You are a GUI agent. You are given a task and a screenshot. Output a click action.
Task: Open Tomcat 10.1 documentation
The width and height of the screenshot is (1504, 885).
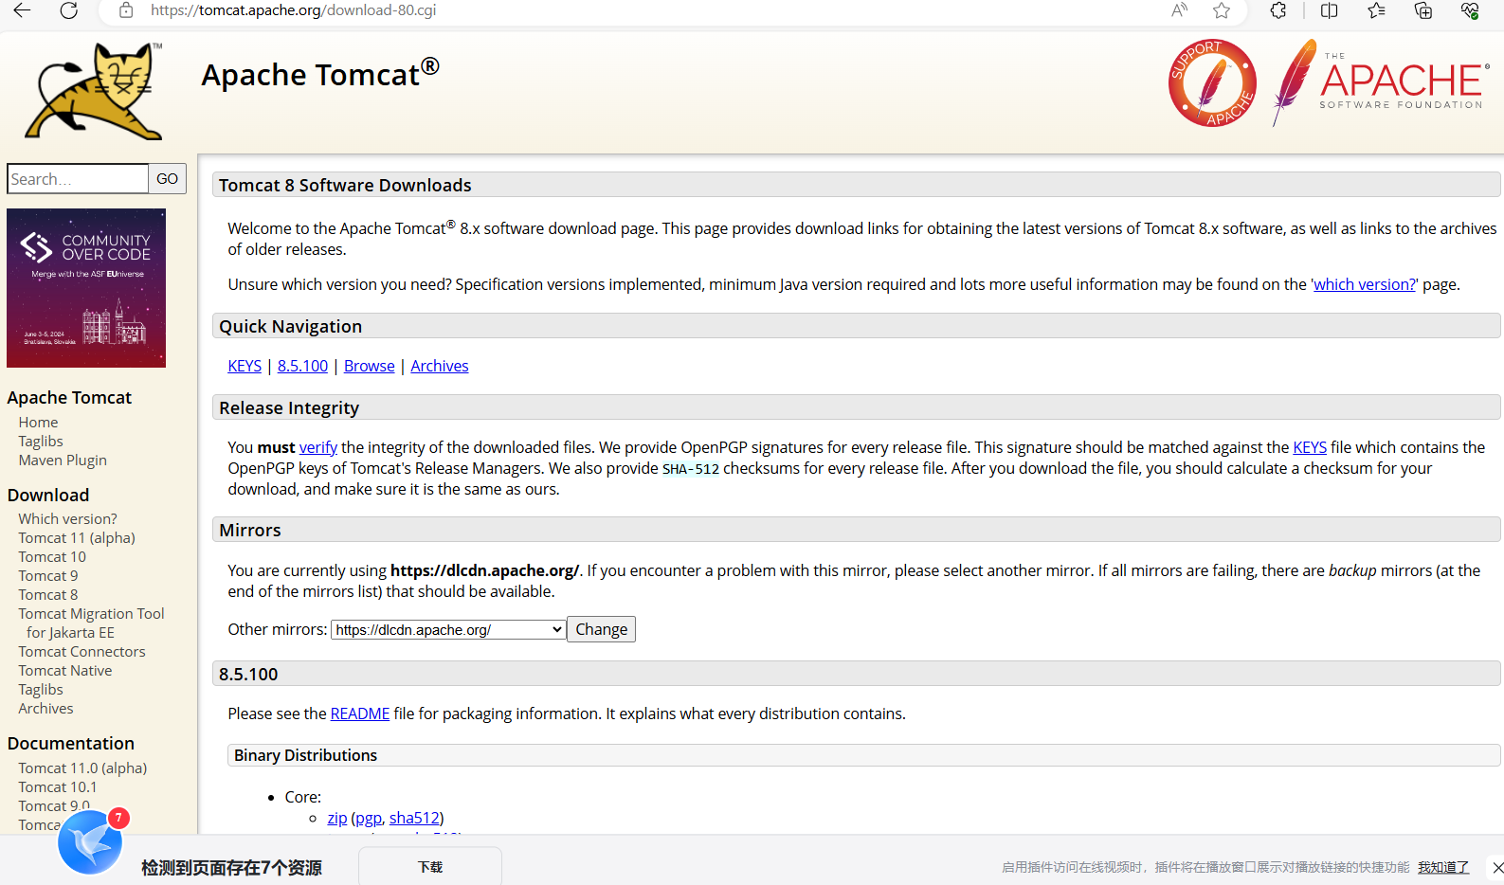58,787
